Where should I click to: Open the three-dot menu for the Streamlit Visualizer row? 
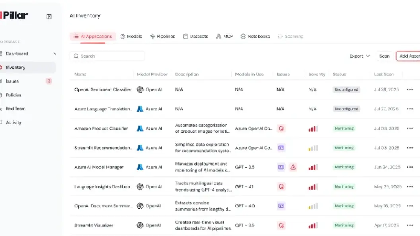tap(410, 225)
